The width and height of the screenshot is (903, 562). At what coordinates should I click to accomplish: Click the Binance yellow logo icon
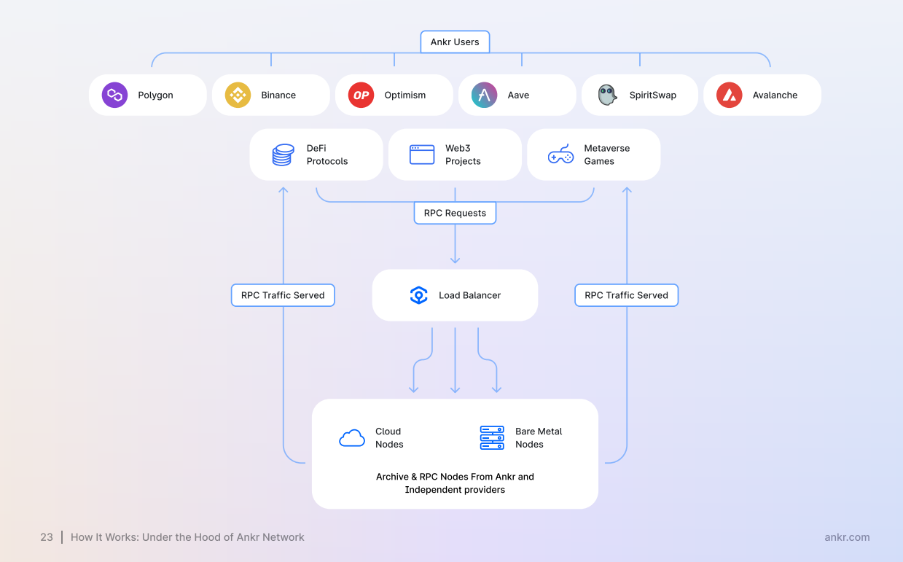pos(238,95)
